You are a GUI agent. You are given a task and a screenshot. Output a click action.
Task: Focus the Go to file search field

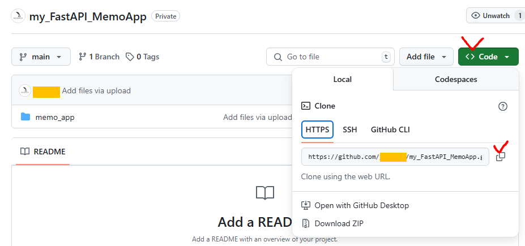tap(330, 57)
